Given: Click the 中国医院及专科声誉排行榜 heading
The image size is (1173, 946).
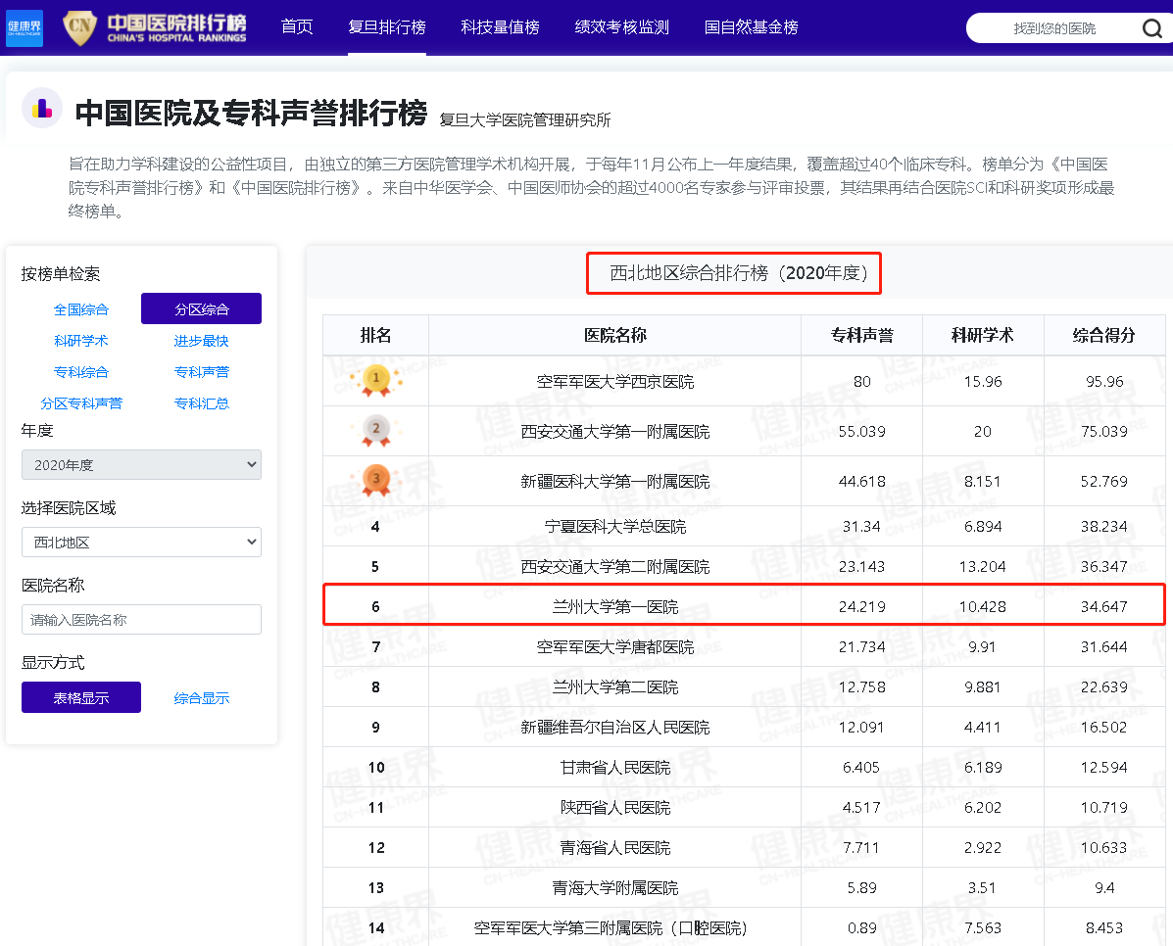Looking at the screenshot, I should [x=251, y=113].
